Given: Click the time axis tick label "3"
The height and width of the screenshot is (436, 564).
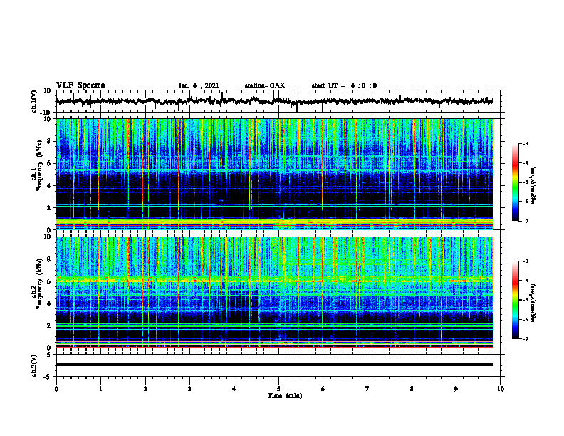Looking at the screenshot, I should click(x=189, y=389).
